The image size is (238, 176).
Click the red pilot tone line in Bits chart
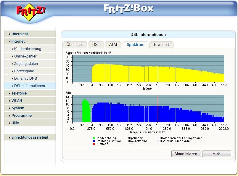pyautogui.click(x=158, y=109)
